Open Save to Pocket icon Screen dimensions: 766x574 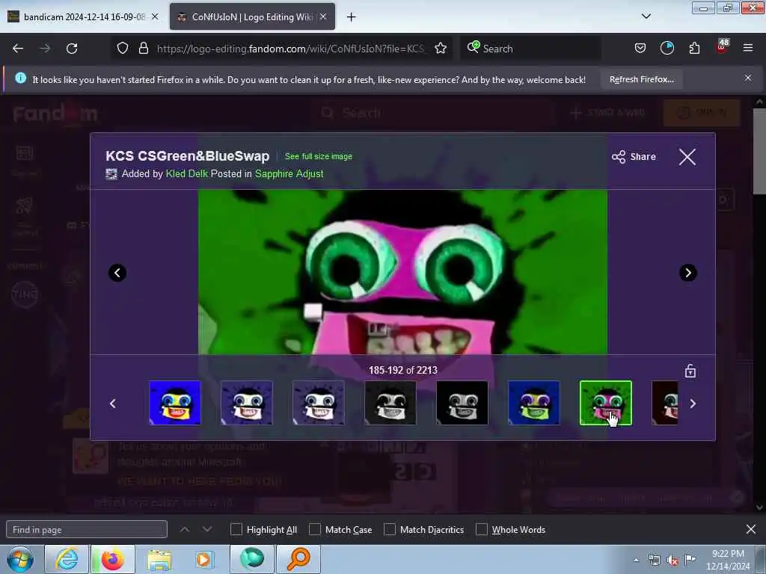pyautogui.click(x=640, y=49)
